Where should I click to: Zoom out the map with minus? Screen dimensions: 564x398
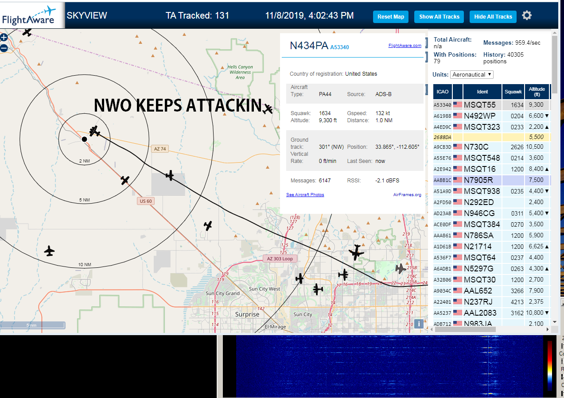click(x=4, y=48)
